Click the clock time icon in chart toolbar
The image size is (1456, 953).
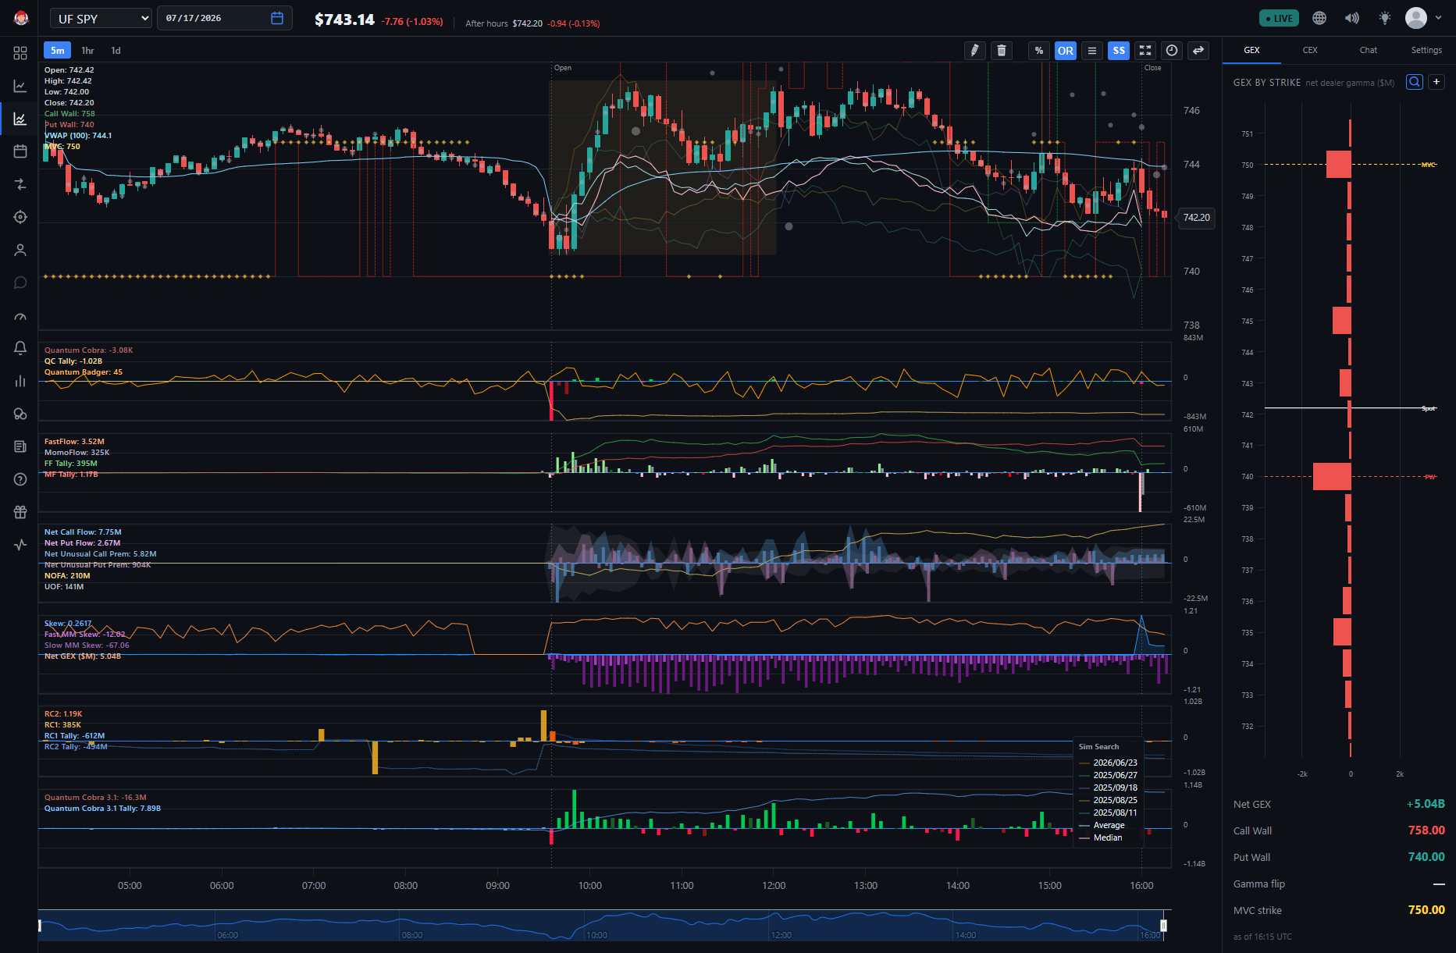coord(1172,51)
